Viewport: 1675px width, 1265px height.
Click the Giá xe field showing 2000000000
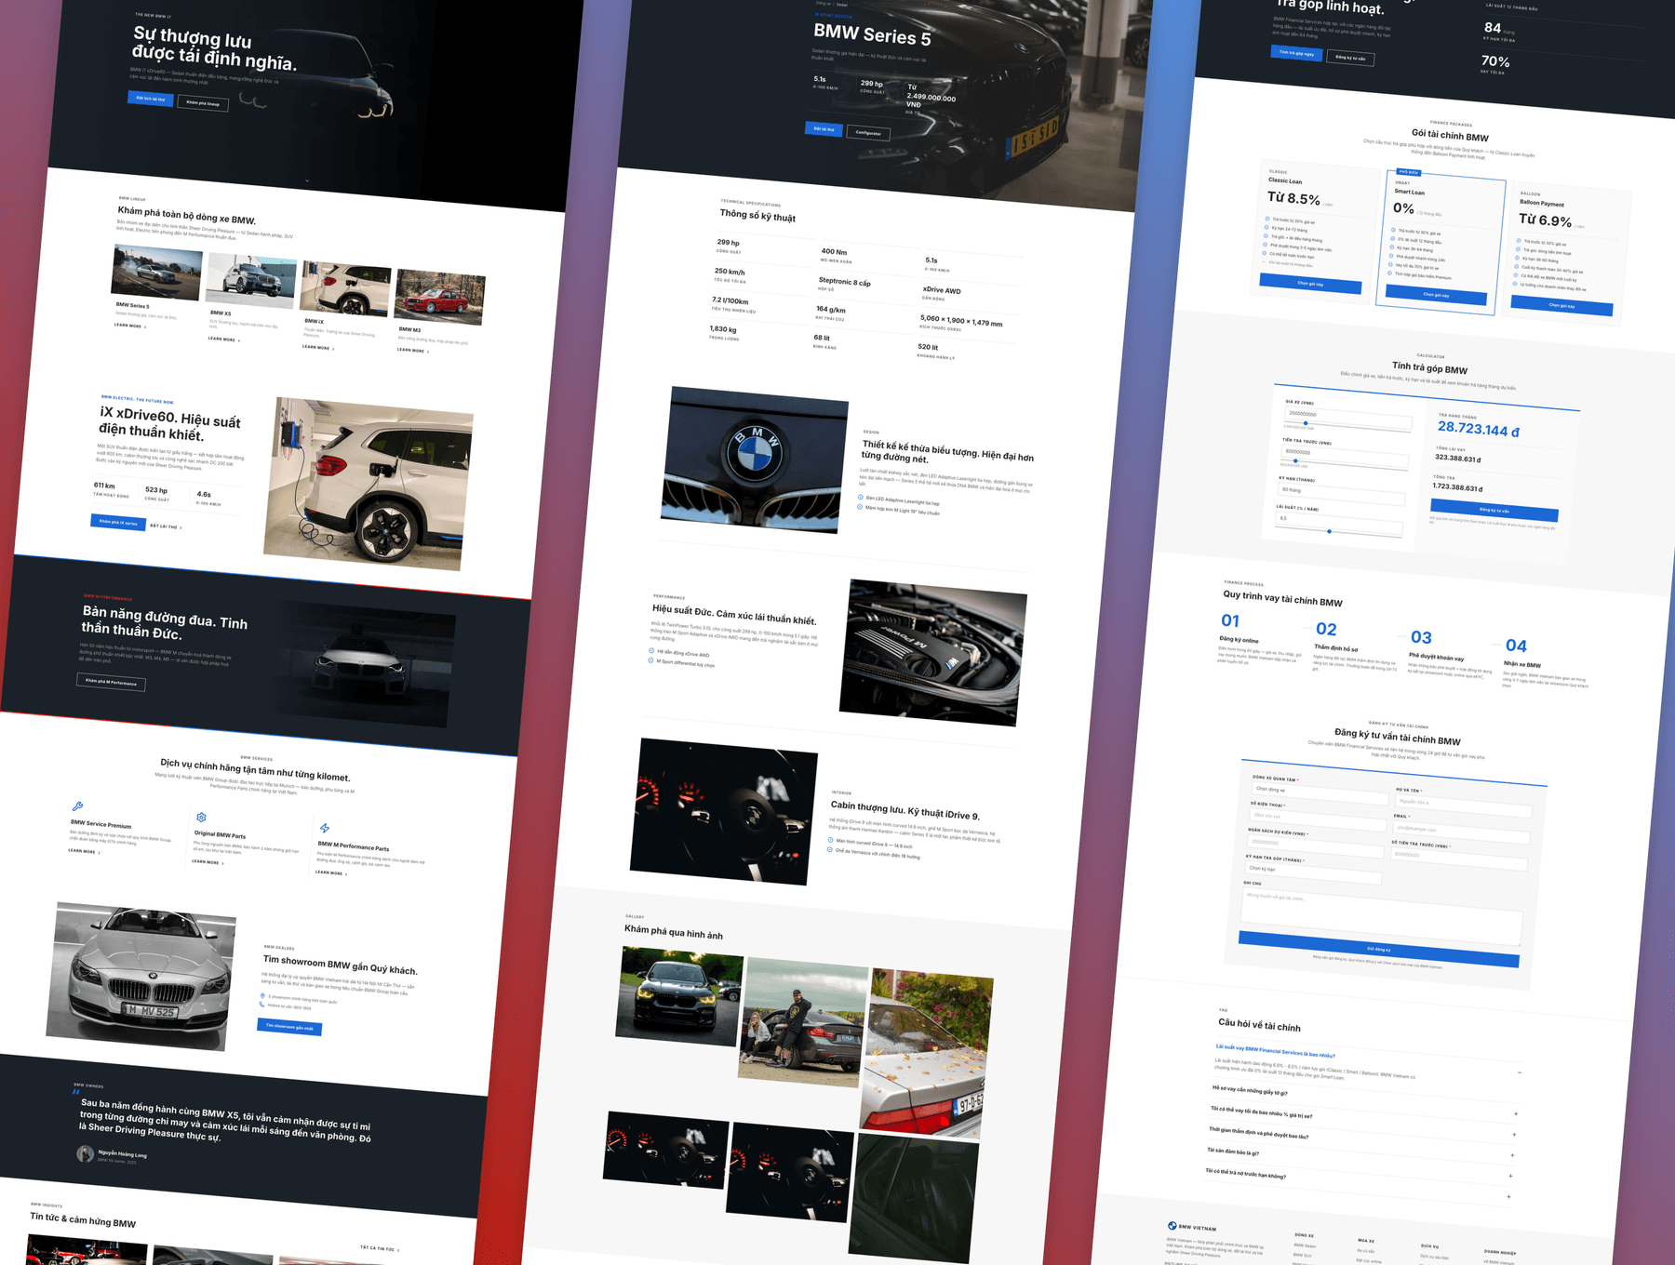[x=1348, y=417]
